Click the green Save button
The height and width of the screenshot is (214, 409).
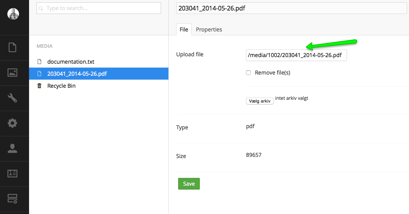click(189, 184)
